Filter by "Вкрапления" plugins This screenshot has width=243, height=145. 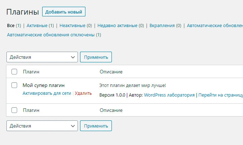(162, 26)
